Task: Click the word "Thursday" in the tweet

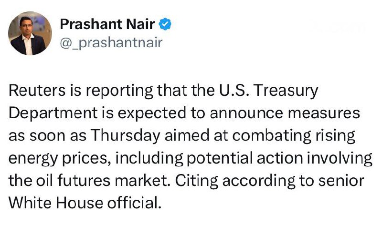Action: click(126, 135)
